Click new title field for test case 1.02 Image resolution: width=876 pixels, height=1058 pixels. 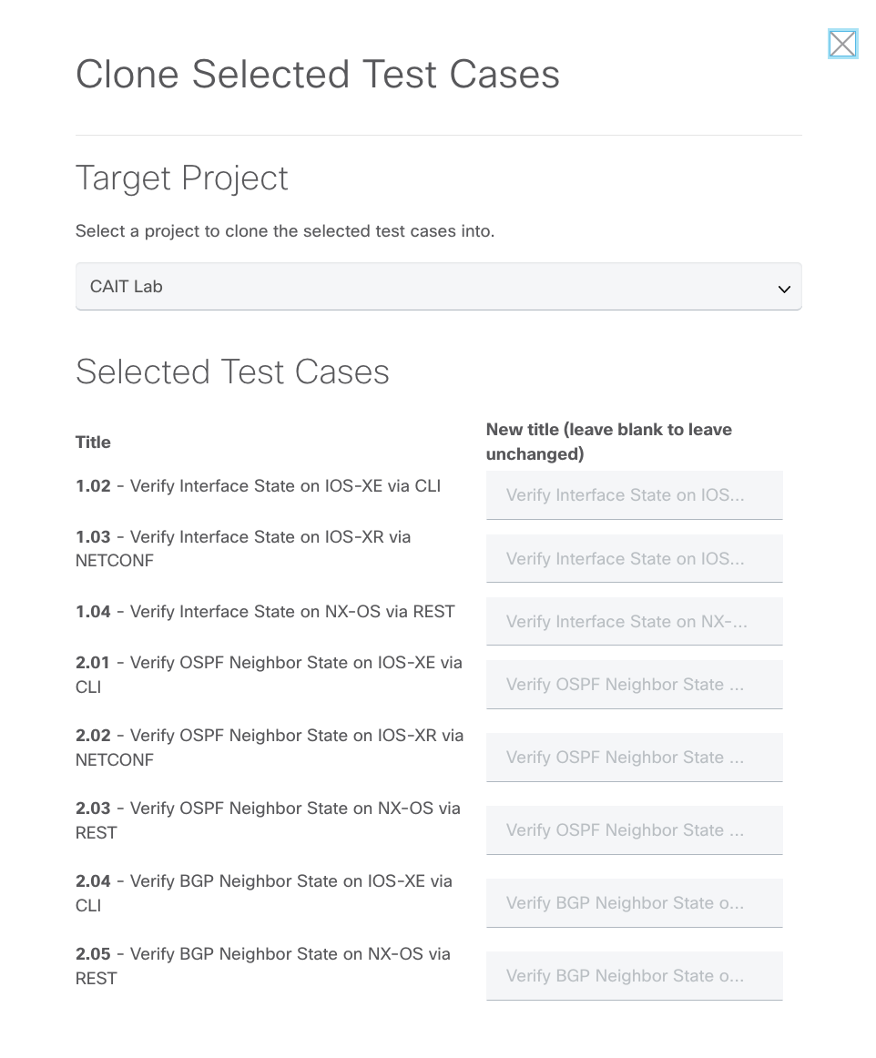634,495
